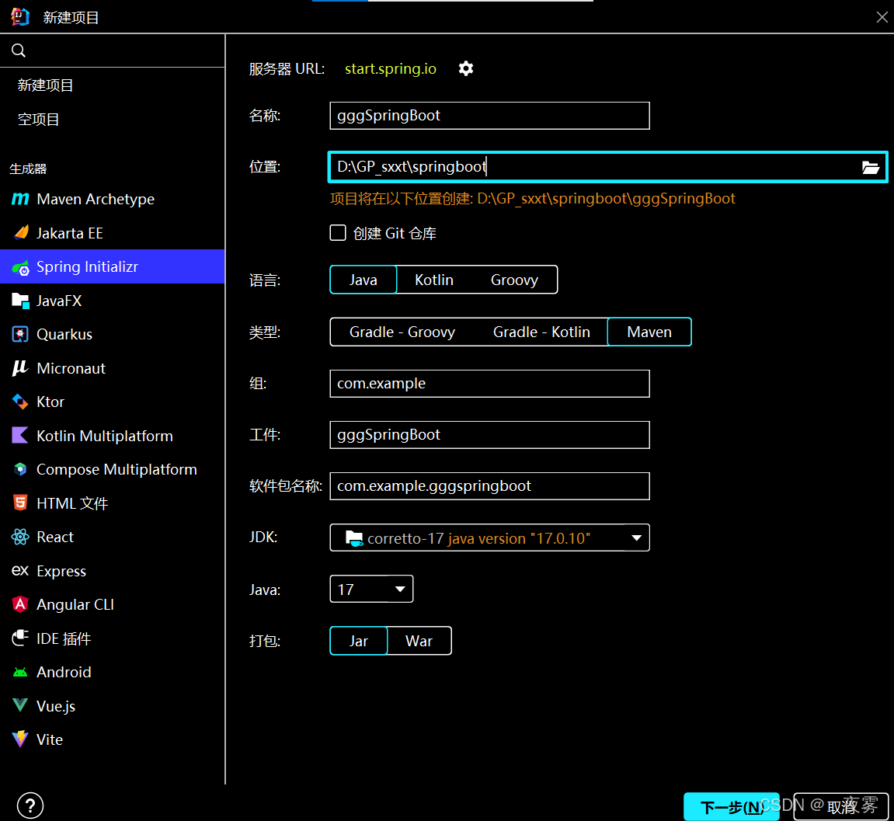The width and height of the screenshot is (894, 821).
Task: Click the 名称 field with gggSpringBoot
Action: click(x=490, y=116)
